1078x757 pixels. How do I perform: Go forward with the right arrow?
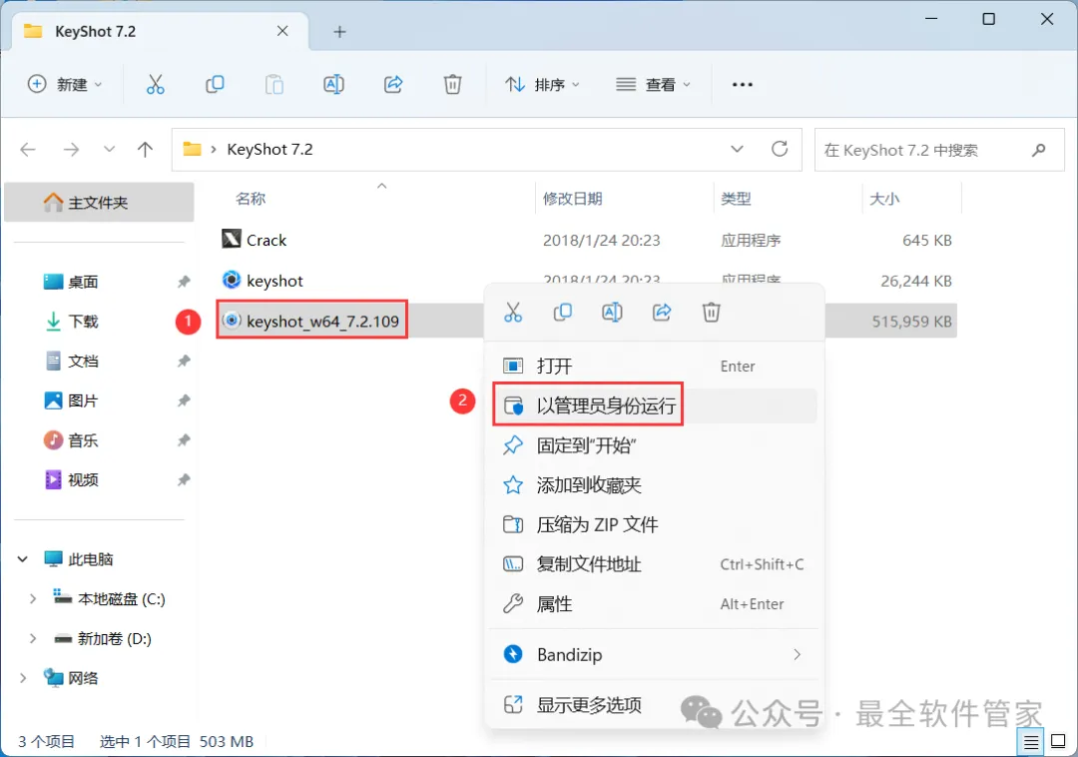point(71,149)
